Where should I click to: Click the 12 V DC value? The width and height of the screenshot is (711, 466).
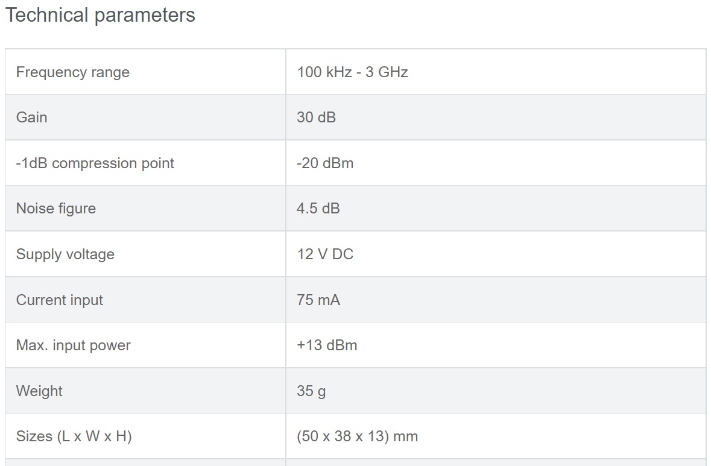tap(325, 254)
